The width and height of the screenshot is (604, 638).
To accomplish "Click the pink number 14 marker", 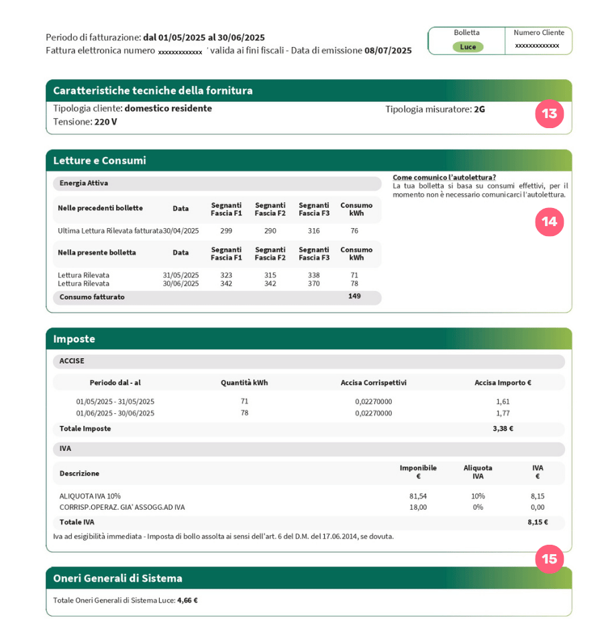I will (x=549, y=221).
